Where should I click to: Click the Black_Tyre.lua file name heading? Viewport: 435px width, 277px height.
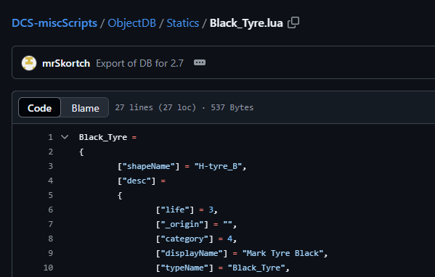pos(246,23)
